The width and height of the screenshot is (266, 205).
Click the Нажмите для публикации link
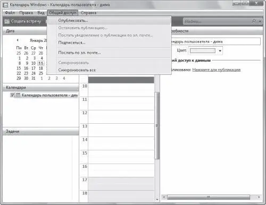(x=217, y=70)
